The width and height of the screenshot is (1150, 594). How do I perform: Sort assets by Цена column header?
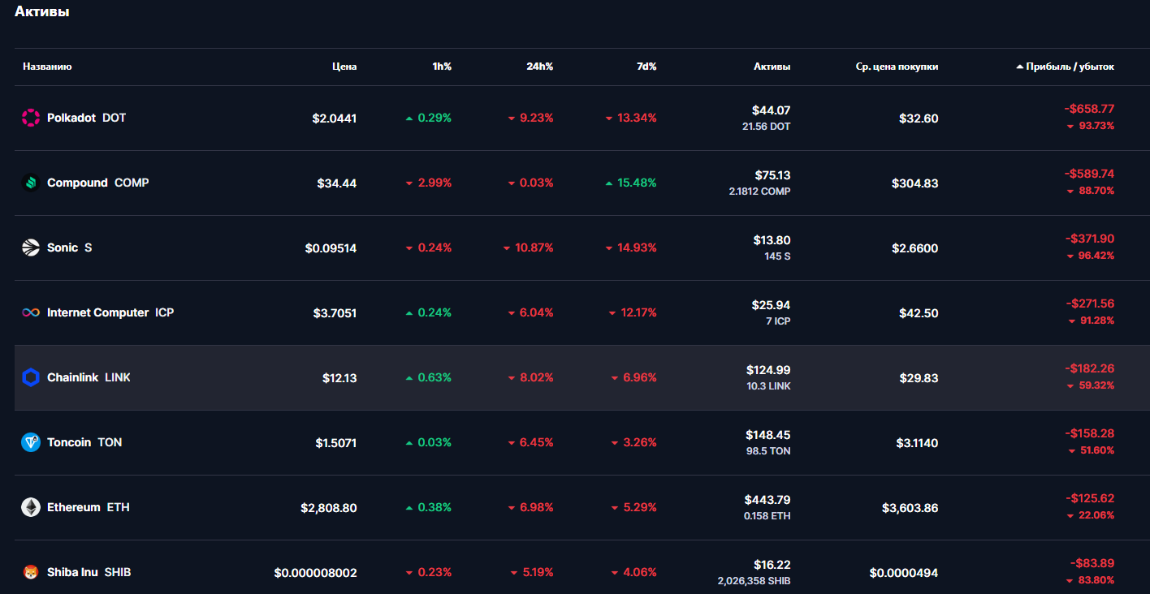click(x=344, y=67)
